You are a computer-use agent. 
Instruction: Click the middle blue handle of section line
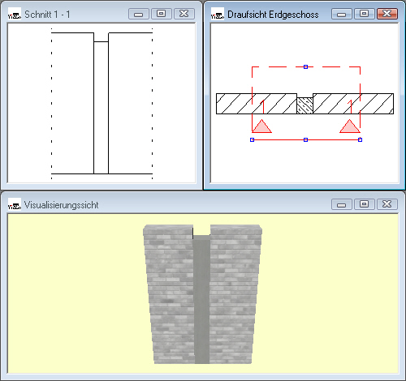point(305,139)
